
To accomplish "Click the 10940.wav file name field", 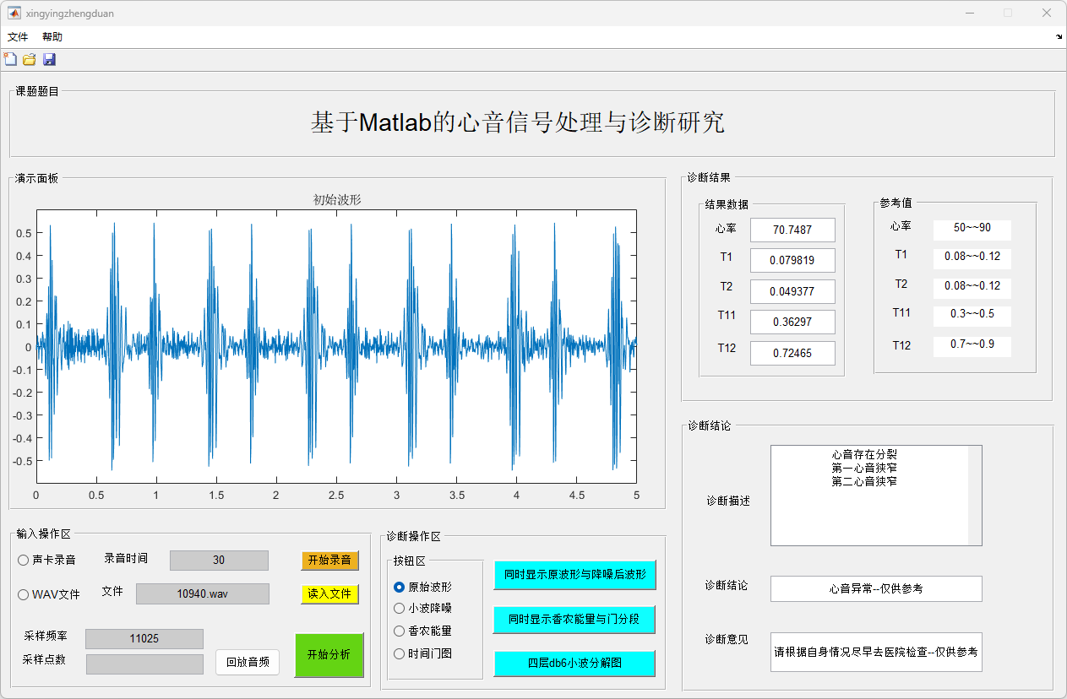I will [203, 593].
